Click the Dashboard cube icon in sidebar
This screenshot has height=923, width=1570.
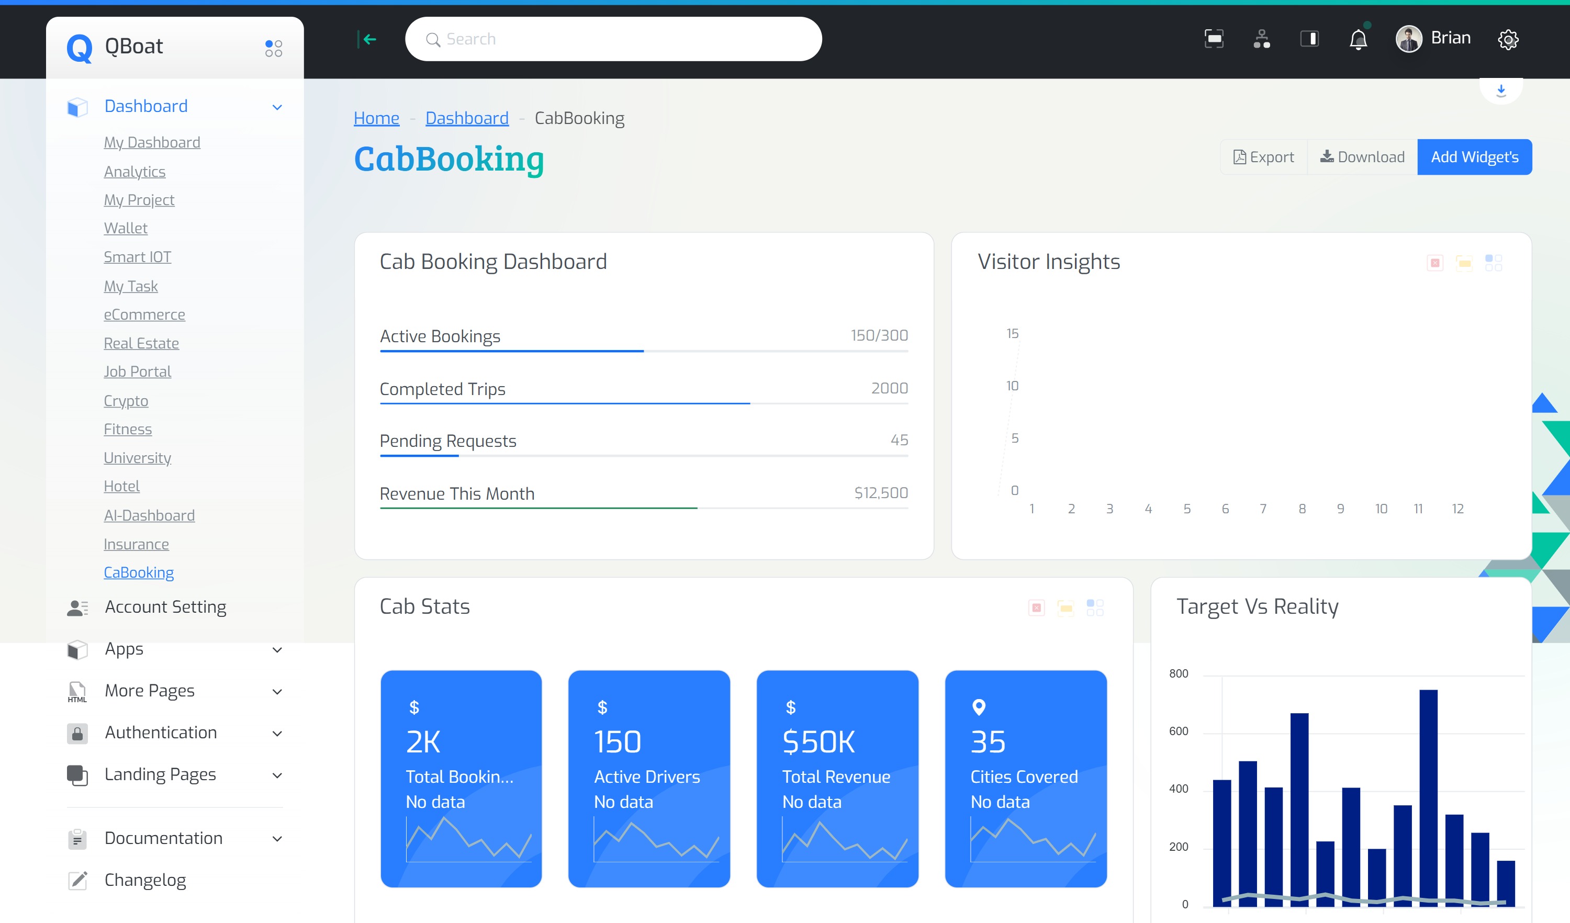(77, 107)
